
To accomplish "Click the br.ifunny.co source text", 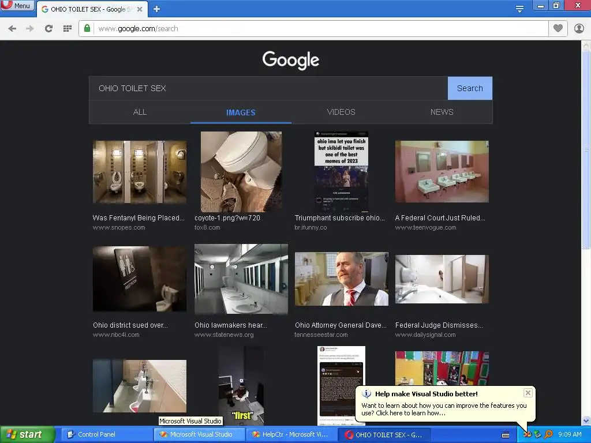I will coord(311,227).
